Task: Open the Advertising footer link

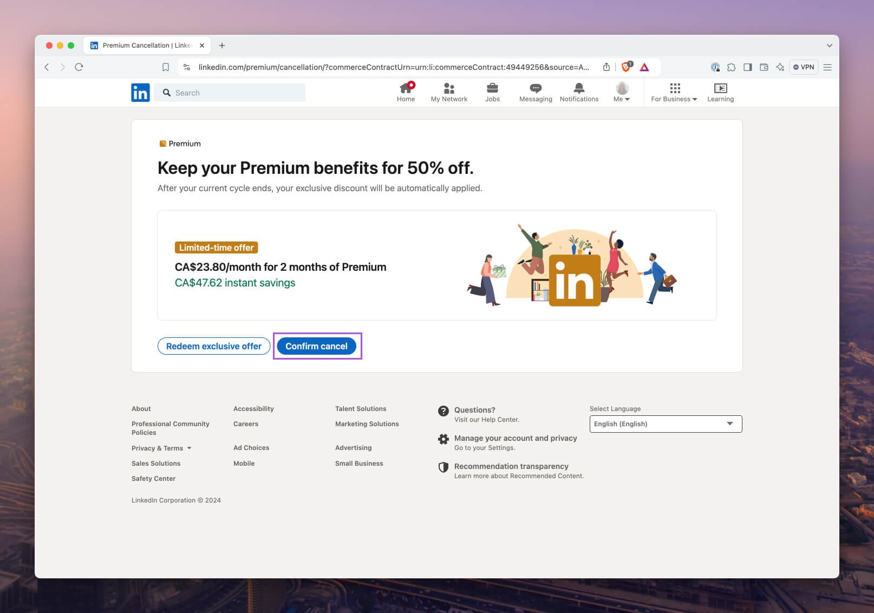Action: [354, 448]
